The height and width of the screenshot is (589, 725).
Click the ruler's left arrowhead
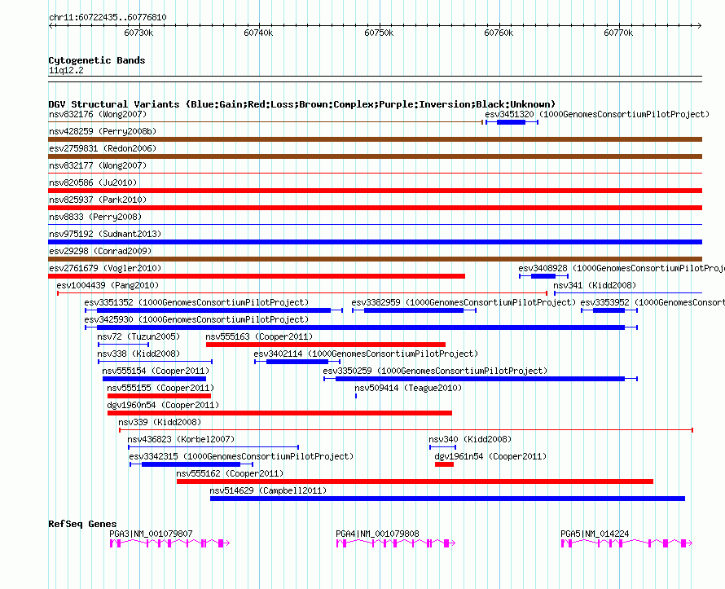coord(51,25)
